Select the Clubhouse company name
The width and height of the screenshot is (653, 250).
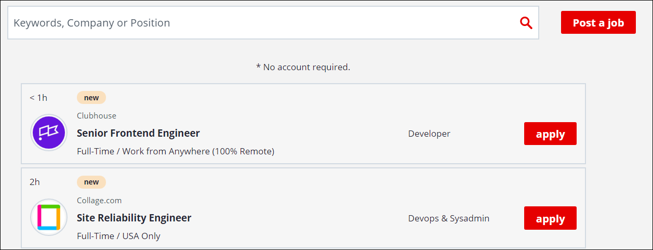(97, 116)
